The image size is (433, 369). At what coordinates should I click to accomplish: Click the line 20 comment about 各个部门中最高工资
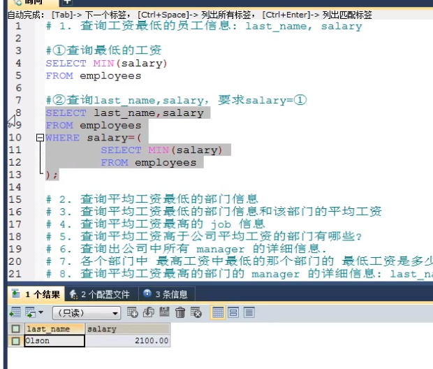(240, 261)
